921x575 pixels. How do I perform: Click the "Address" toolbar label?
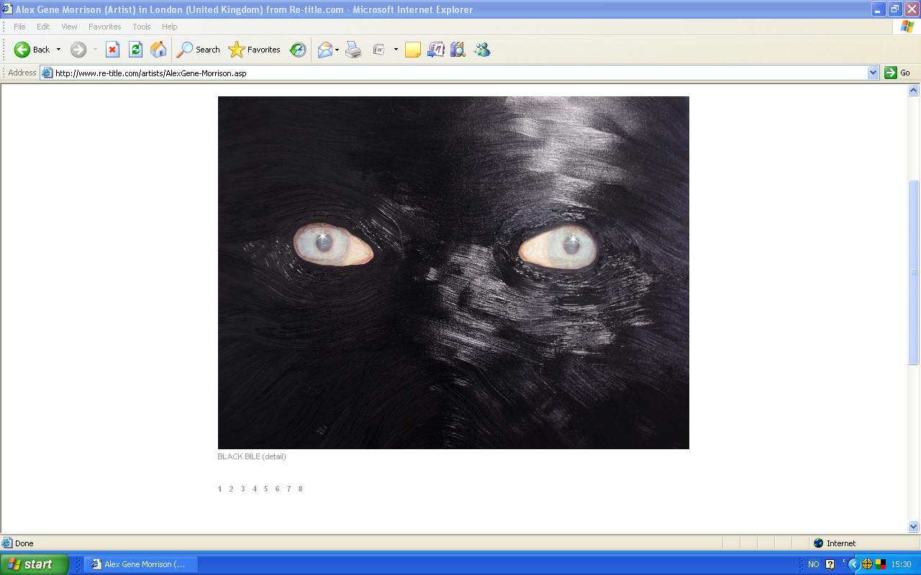click(22, 73)
